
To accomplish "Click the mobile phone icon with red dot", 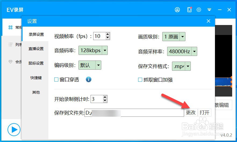I will [189, 10].
